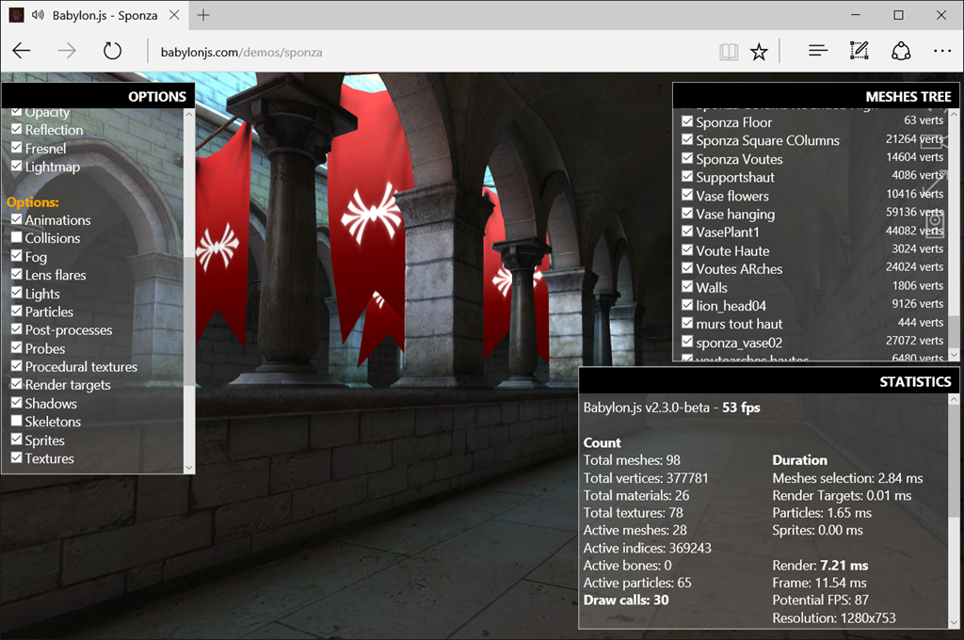Click Options panel scroll-down arrow

pyautogui.click(x=188, y=468)
